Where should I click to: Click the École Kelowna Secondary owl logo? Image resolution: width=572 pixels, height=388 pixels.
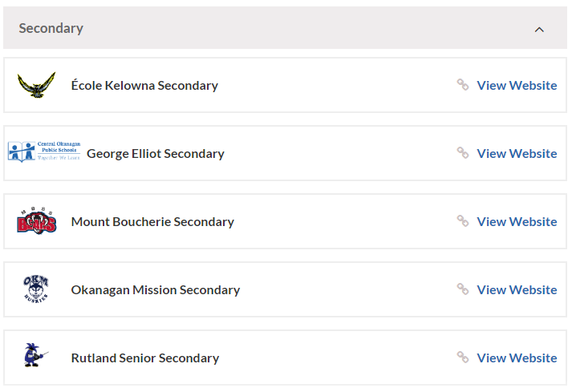[x=36, y=85]
